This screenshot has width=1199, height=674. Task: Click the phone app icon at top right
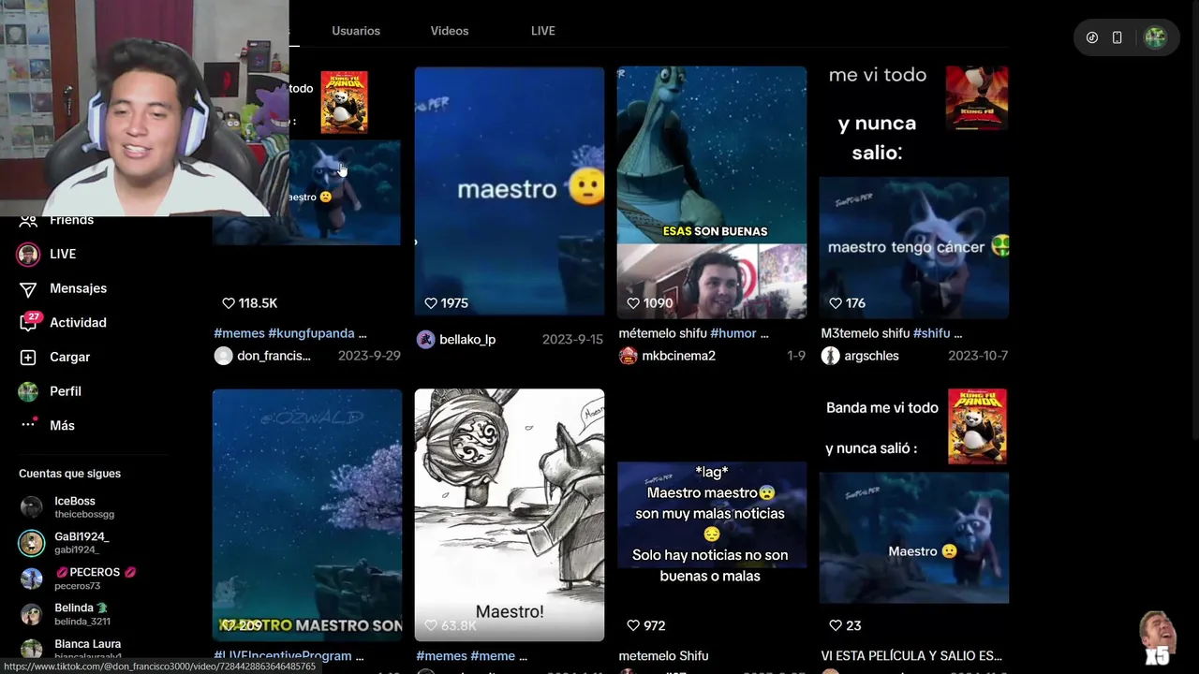pyautogui.click(x=1118, y=37)
